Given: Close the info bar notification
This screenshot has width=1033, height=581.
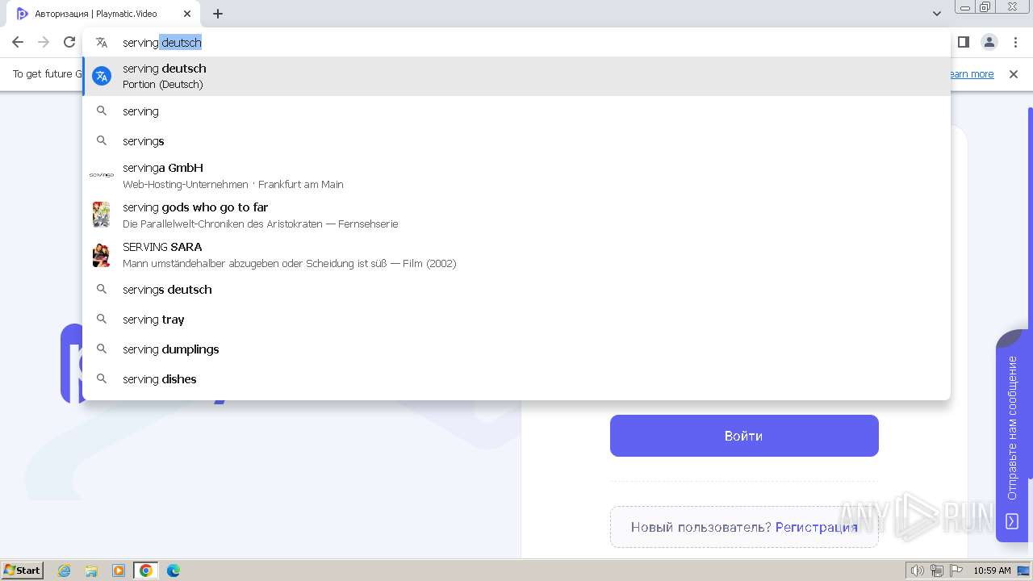Looking at the screenshot, I should [1014, 74].
